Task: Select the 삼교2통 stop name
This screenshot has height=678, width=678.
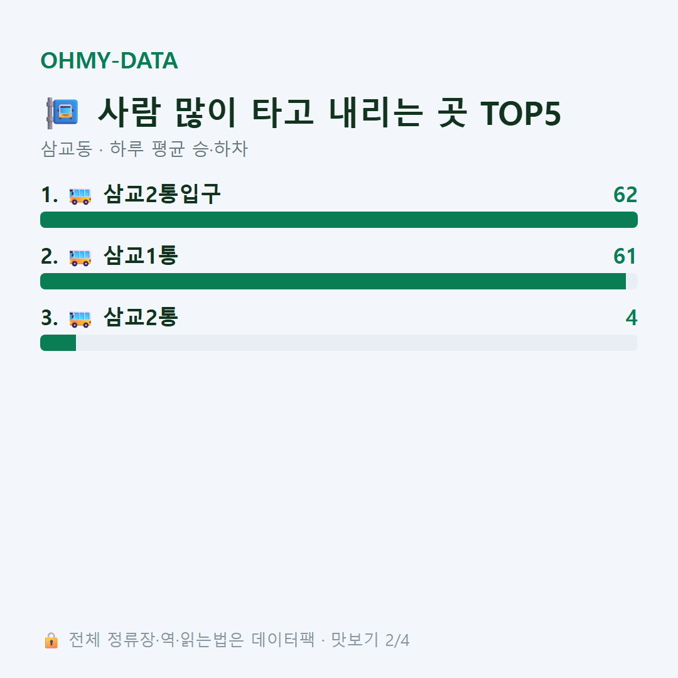Action: 141,317
